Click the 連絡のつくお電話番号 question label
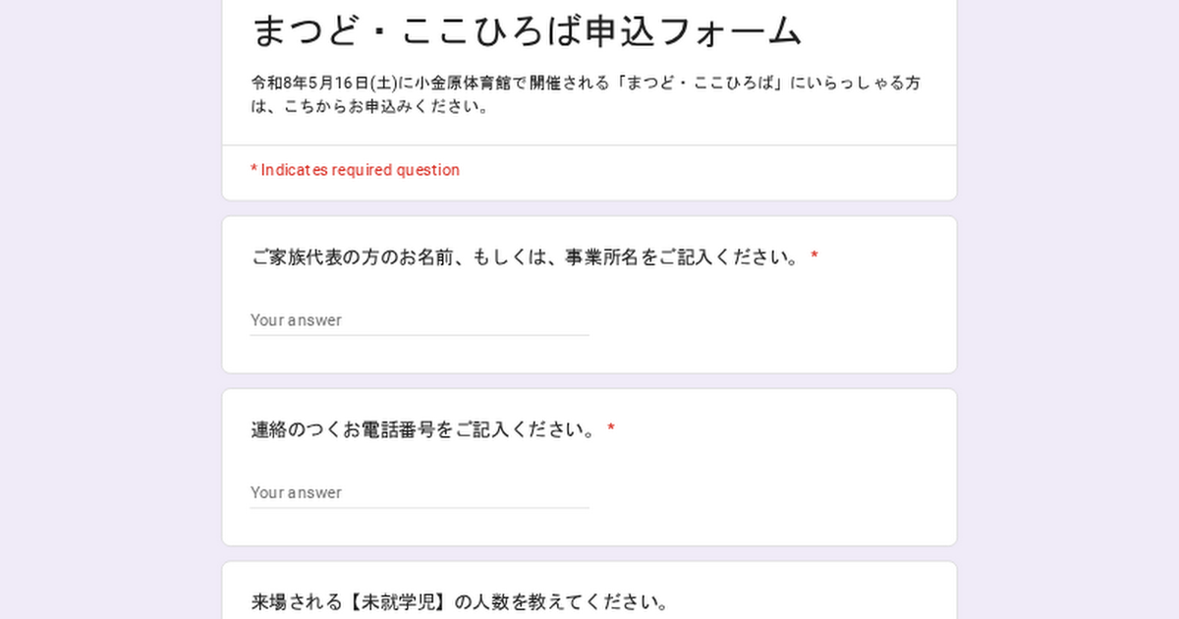This screenshot has width=1179, height=619. [424, 429]
